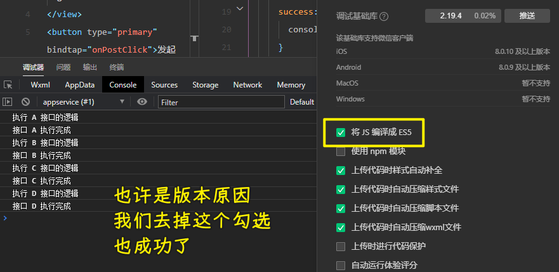Switch to the 终端 tab

pos(117,67)
